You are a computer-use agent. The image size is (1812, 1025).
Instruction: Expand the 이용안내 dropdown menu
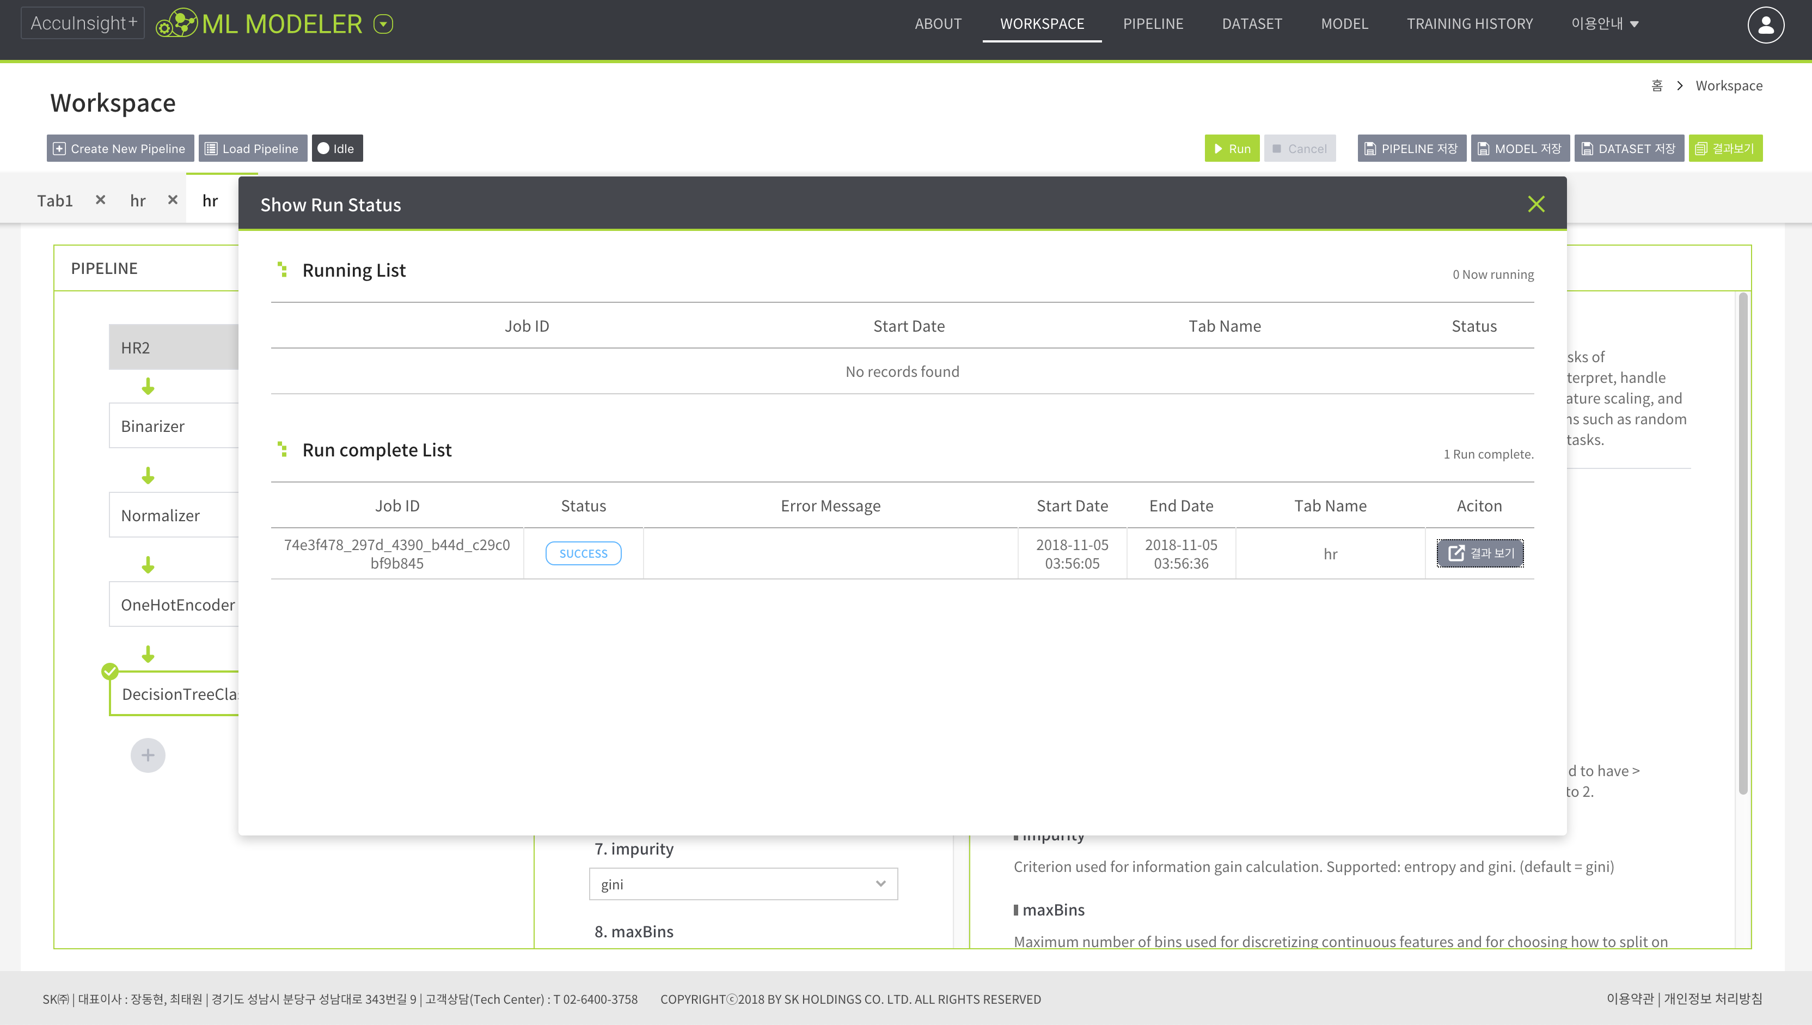[x=1605, y=24]
